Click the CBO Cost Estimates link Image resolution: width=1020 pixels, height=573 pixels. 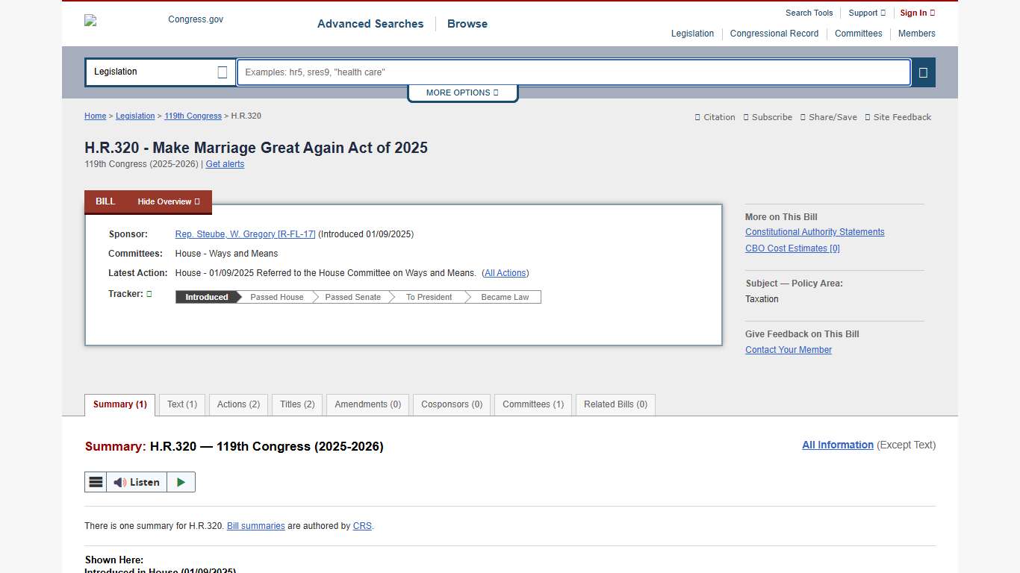click(x=792, y=248)
